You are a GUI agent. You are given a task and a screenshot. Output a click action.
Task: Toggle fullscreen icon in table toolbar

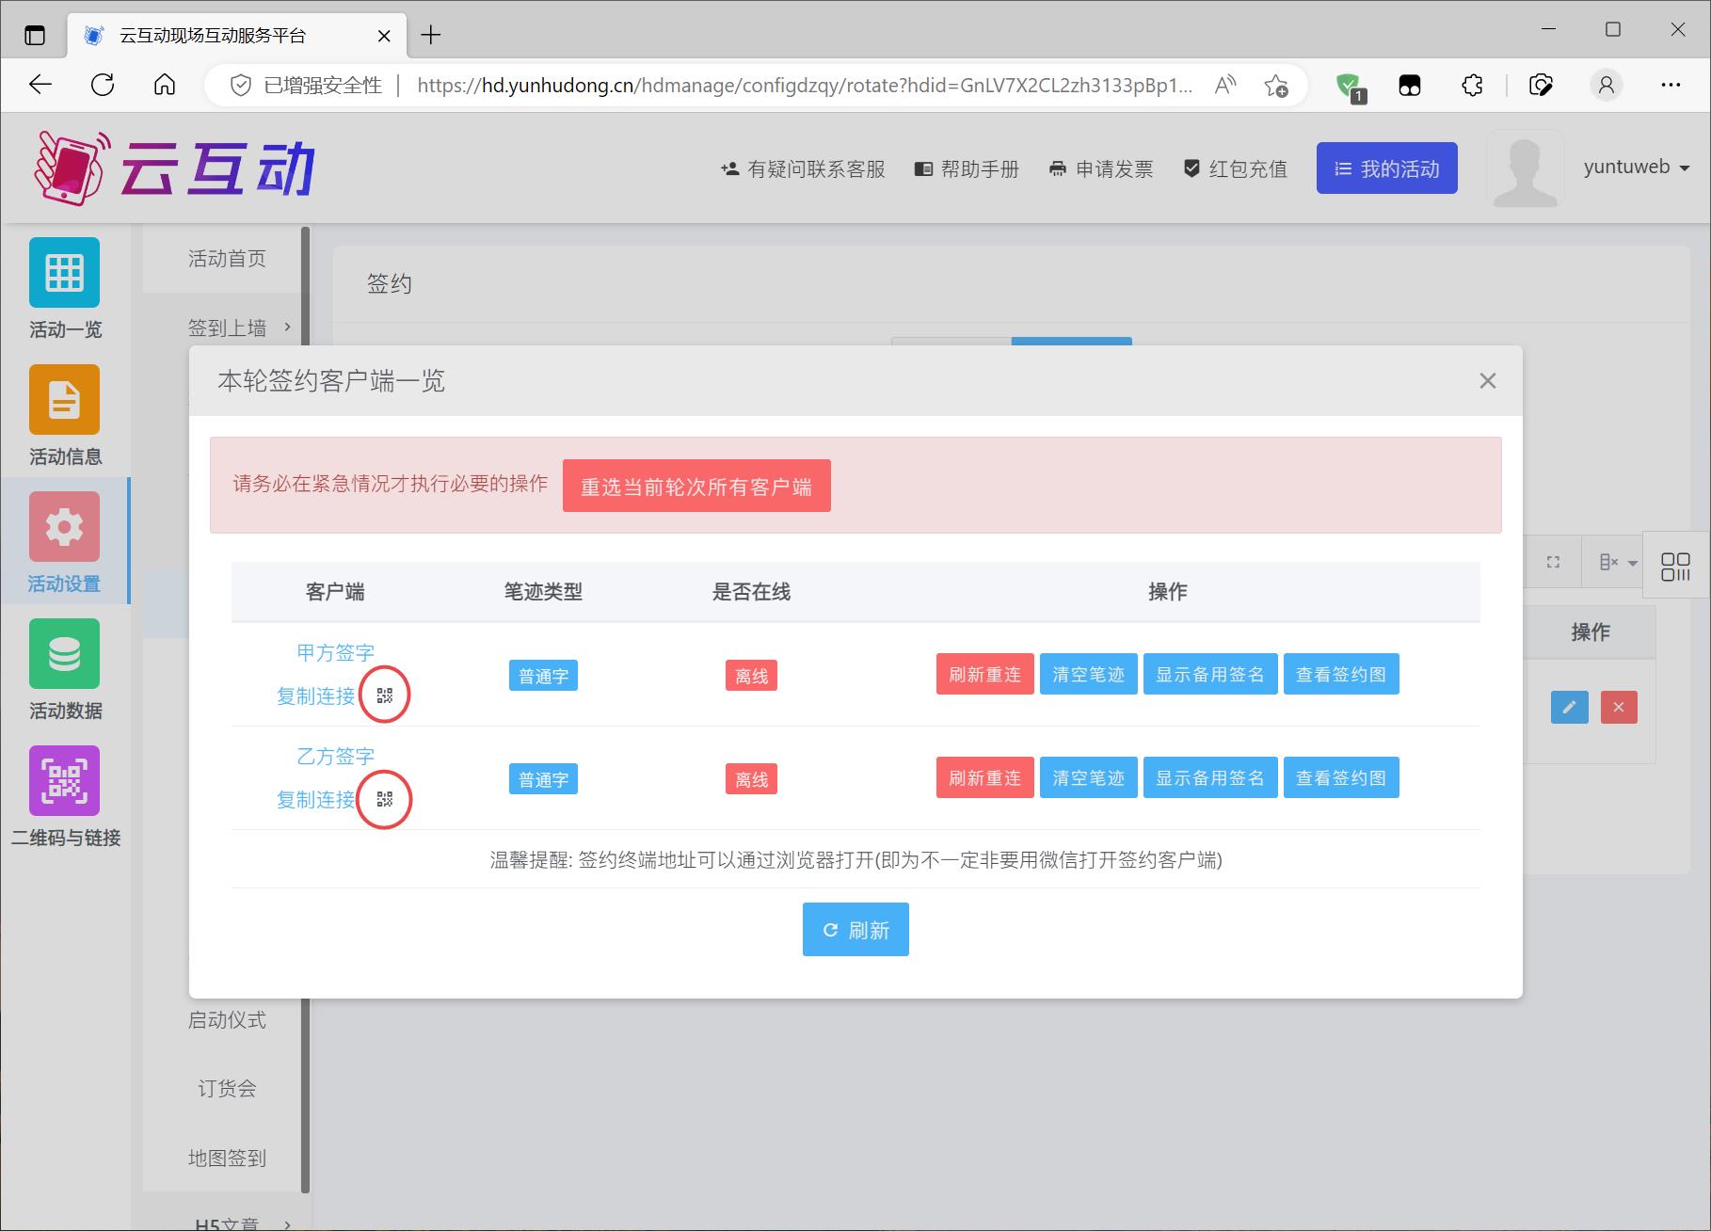click(1553, 562)
